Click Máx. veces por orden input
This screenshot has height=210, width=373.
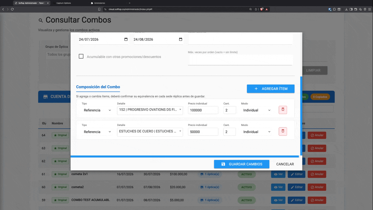(x=240, y=60)
